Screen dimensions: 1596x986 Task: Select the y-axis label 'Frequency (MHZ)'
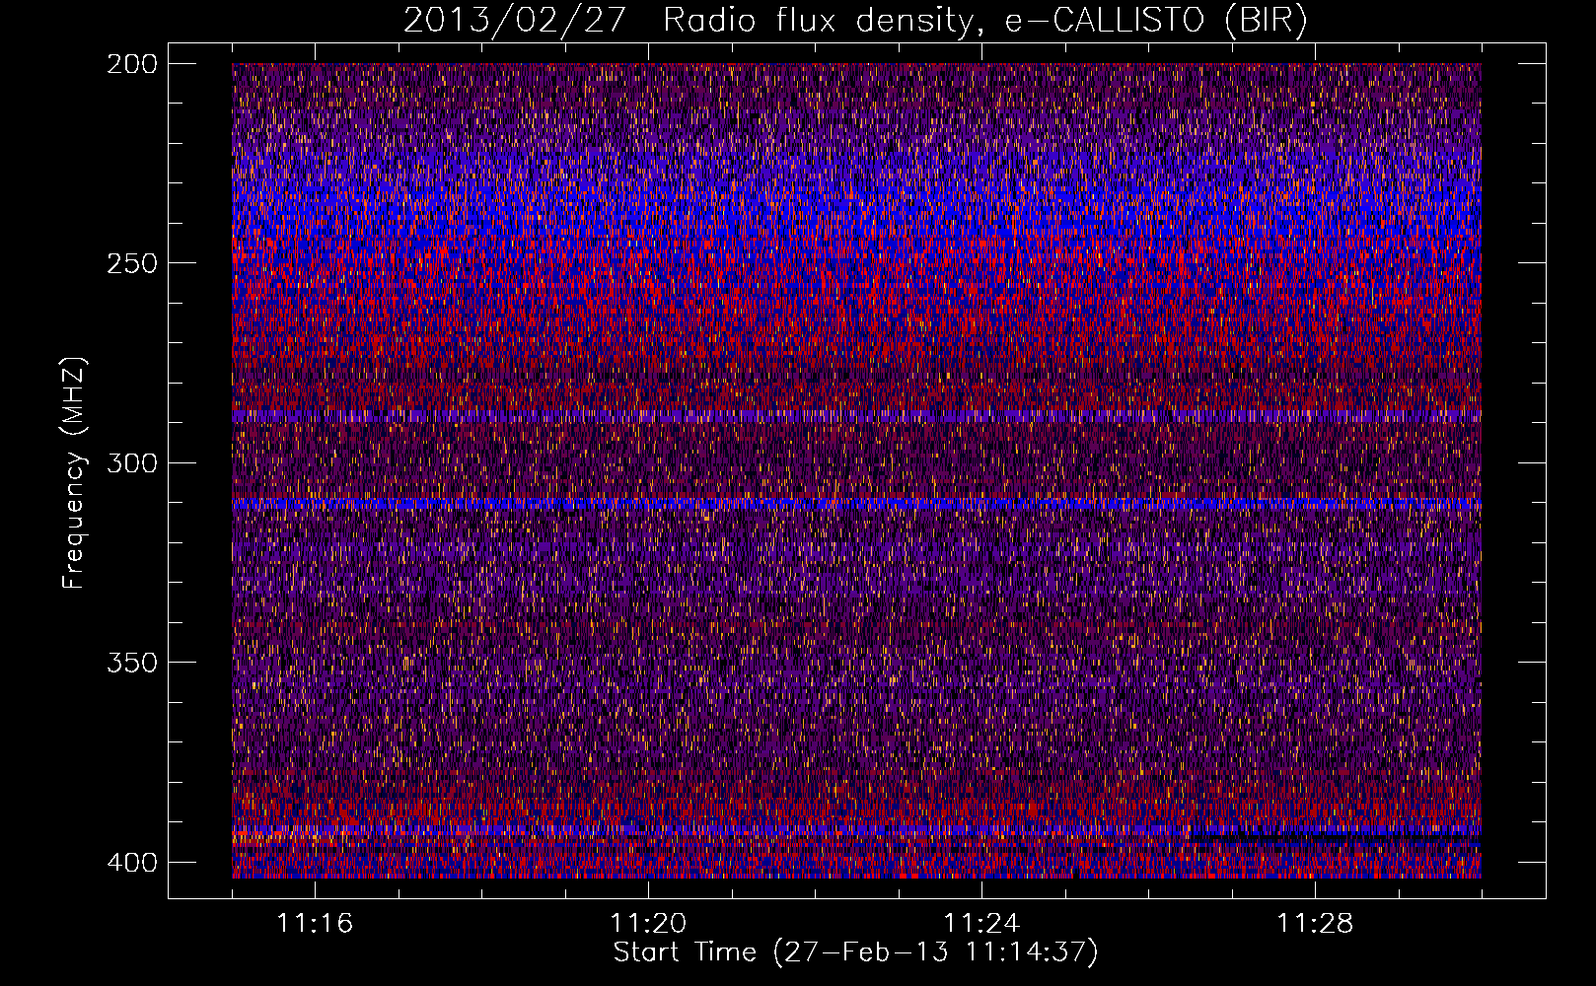[x=74, y=473]
